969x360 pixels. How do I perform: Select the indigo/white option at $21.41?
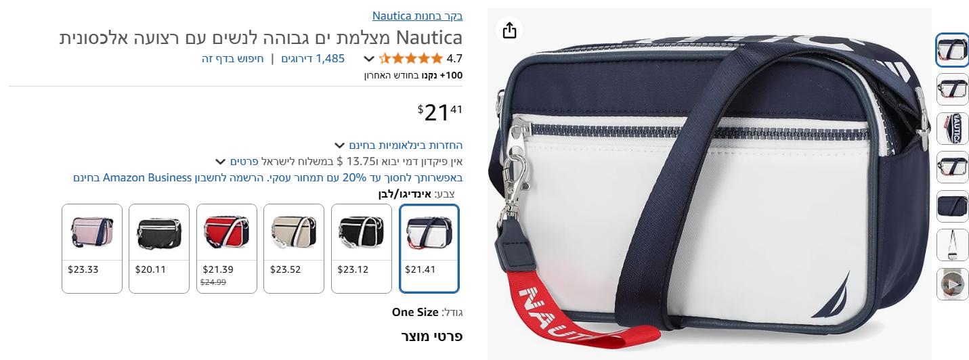tap(429, 248)
